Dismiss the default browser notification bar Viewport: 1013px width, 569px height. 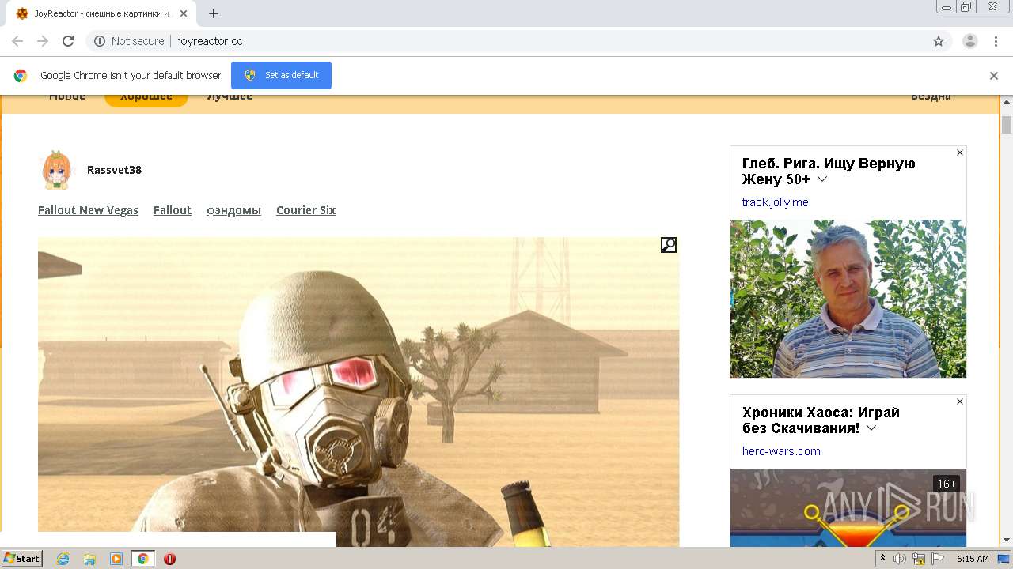(x=994, y=76)
